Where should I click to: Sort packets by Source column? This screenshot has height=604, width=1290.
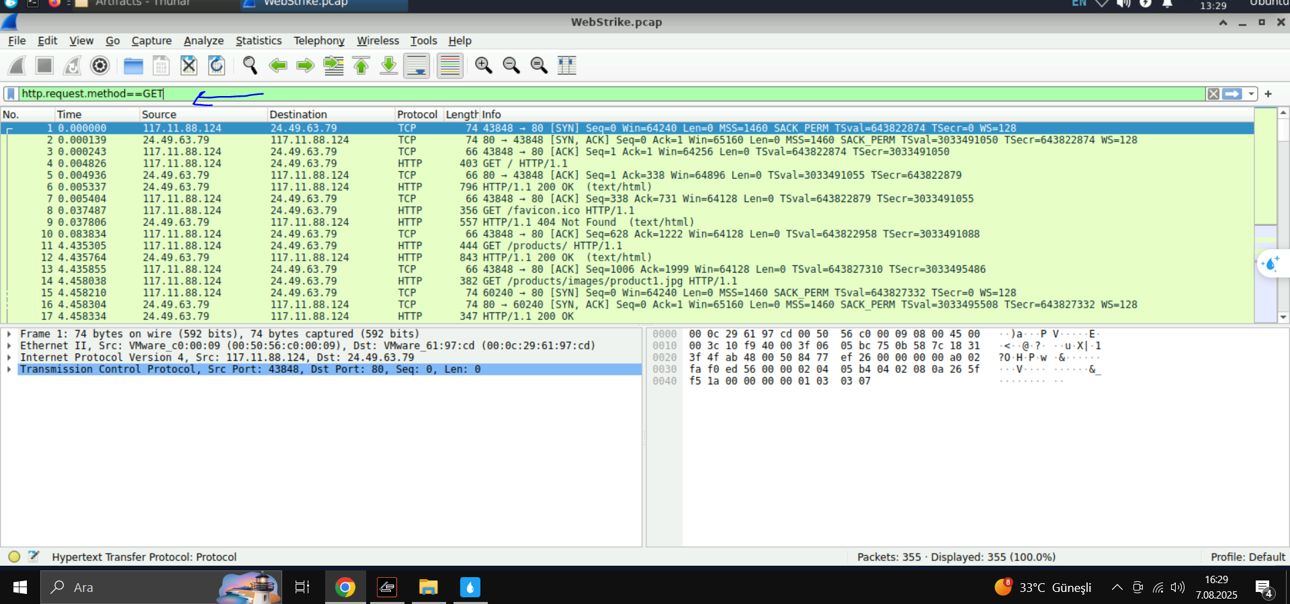(203, 114)
